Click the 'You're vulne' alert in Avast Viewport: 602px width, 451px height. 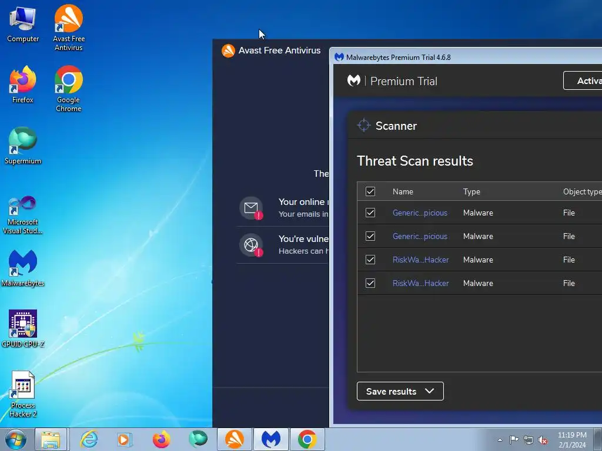coord(283,245)
